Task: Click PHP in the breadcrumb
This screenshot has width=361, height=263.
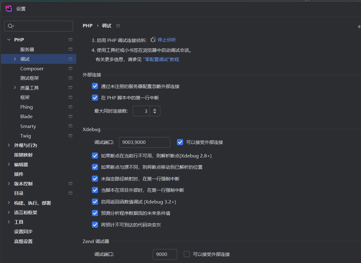Action: [x=88, y=26]
